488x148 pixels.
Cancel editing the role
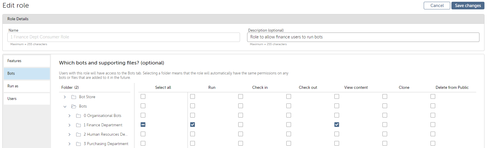437,6
